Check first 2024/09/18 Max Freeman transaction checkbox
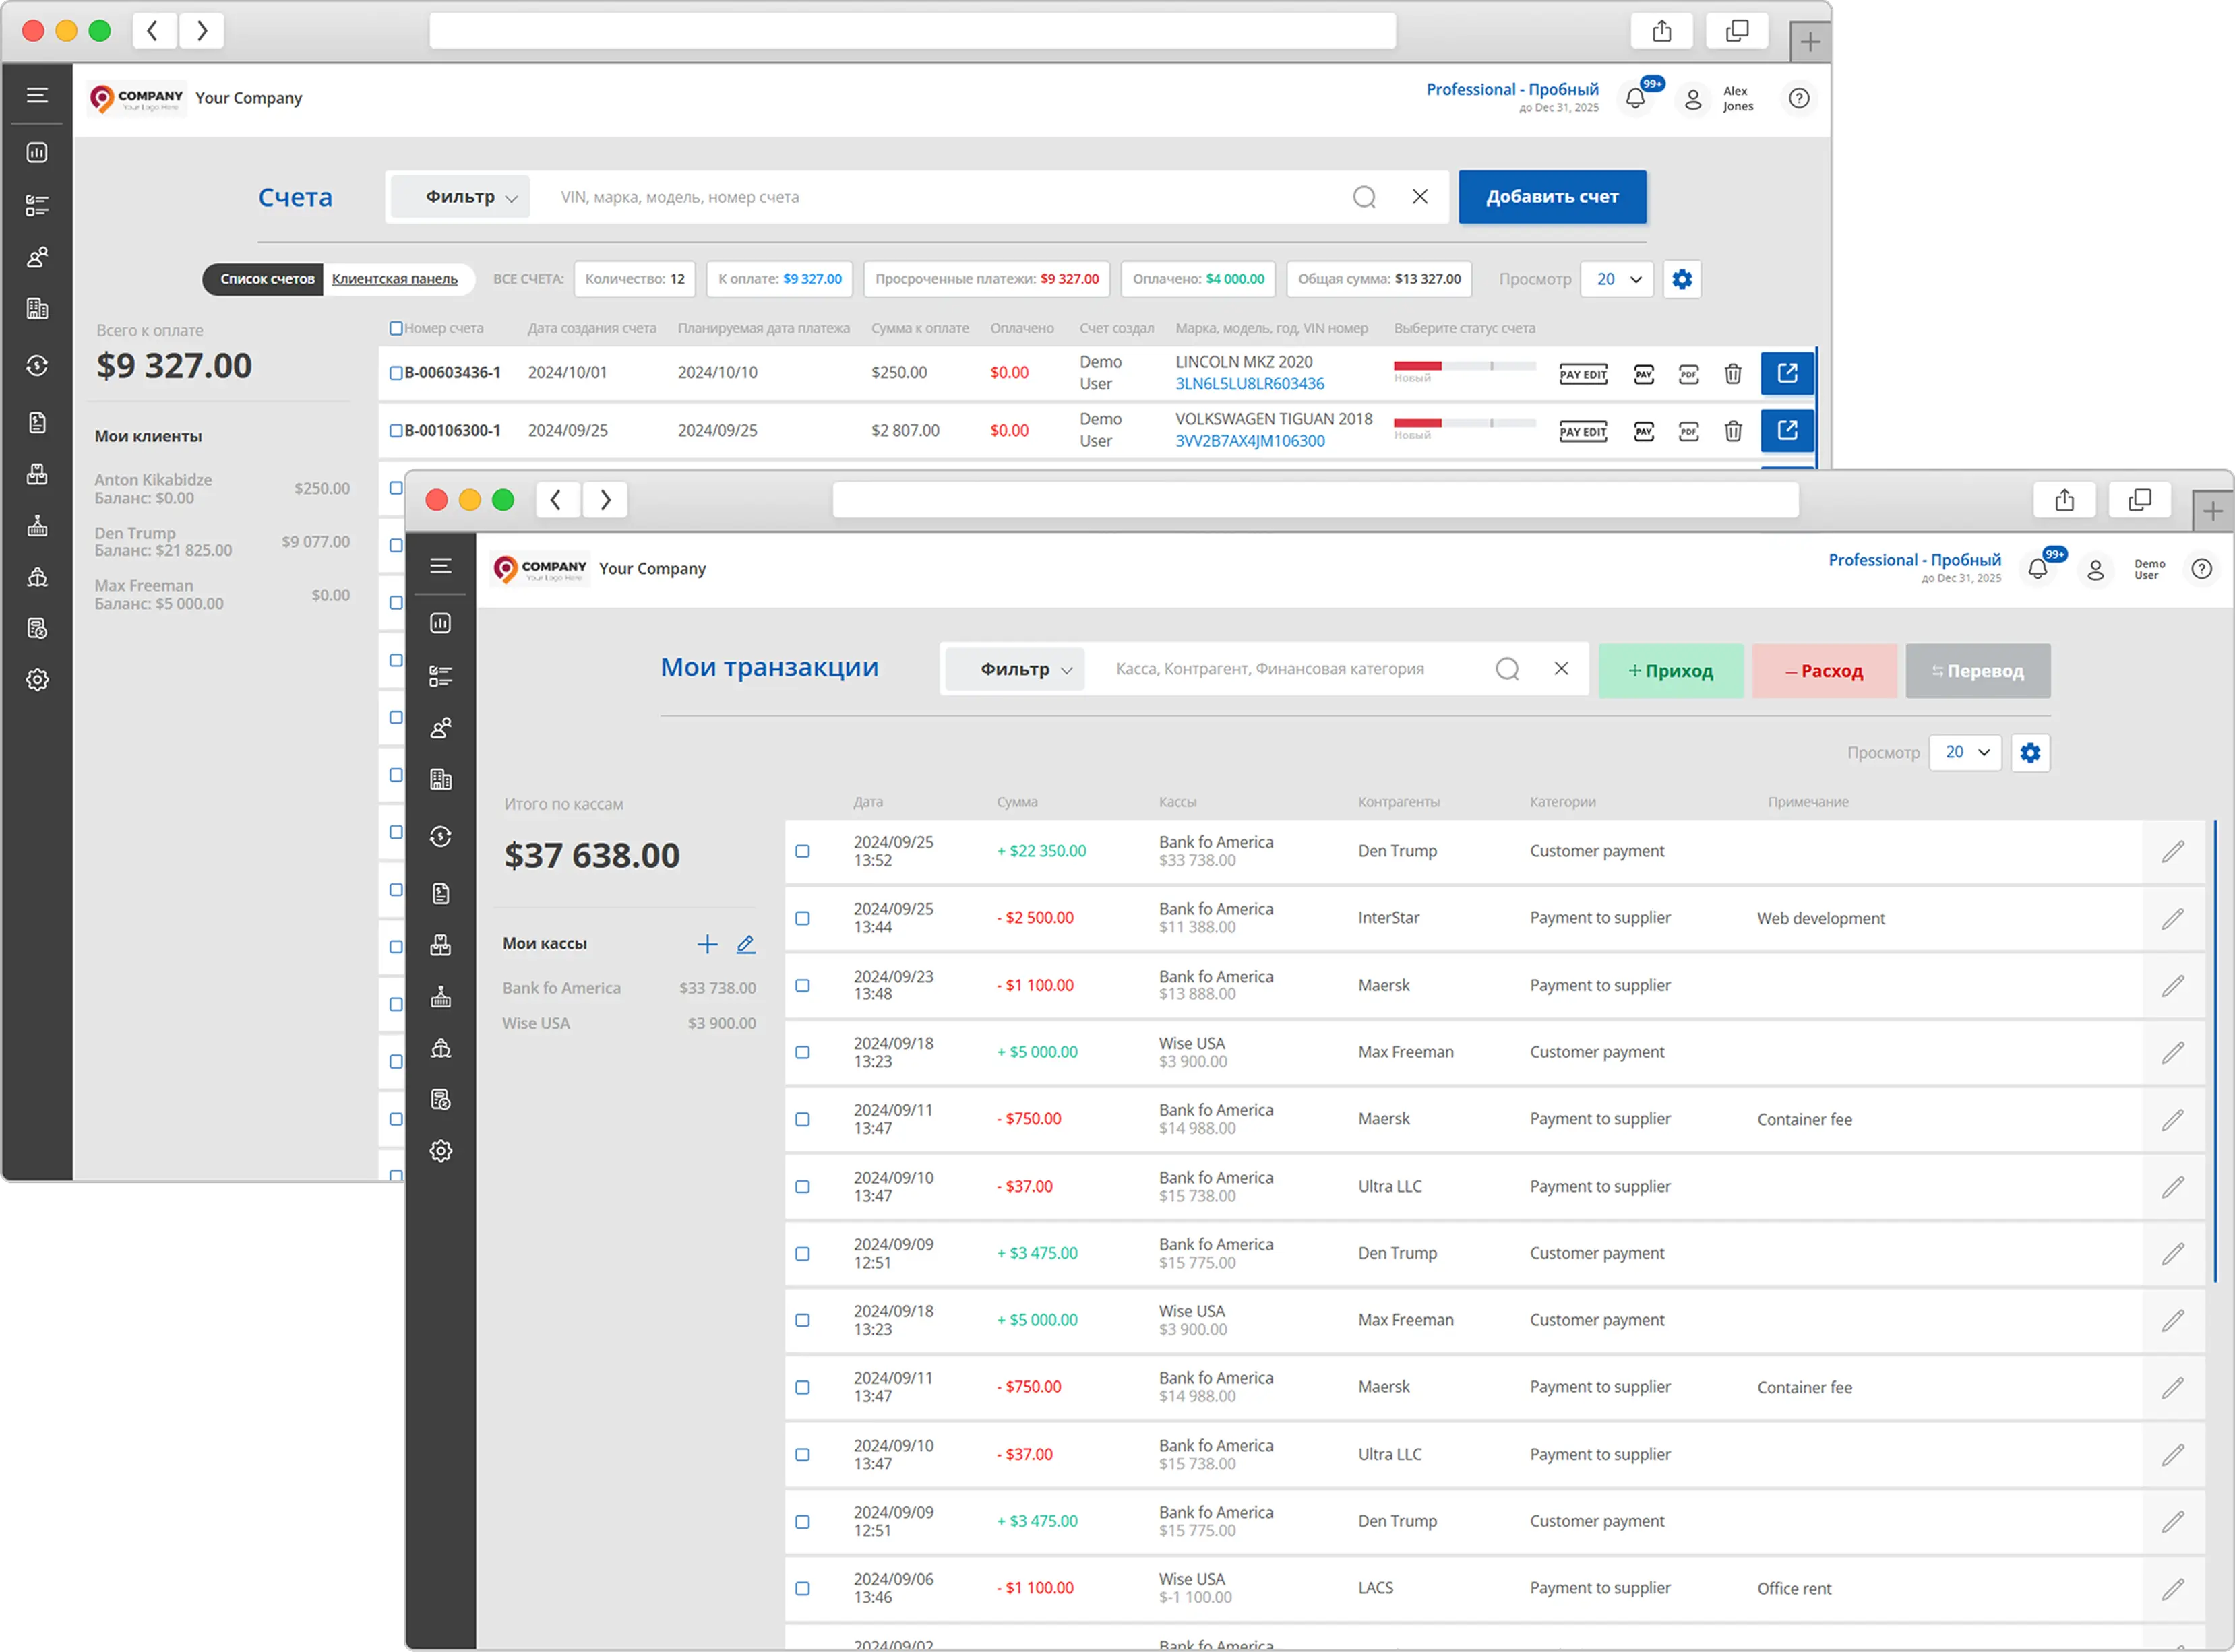 (x=802, y=1052)
